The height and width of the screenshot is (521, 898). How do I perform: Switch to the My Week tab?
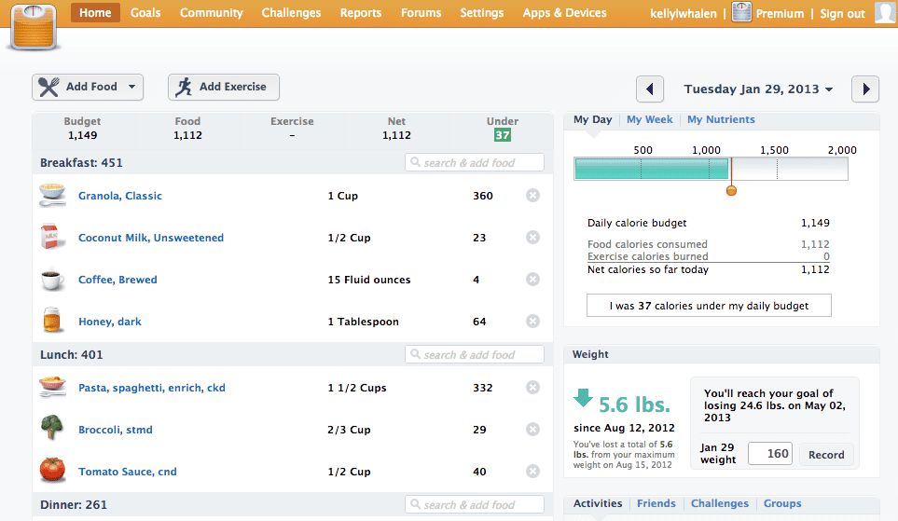[x=649, y=119]
